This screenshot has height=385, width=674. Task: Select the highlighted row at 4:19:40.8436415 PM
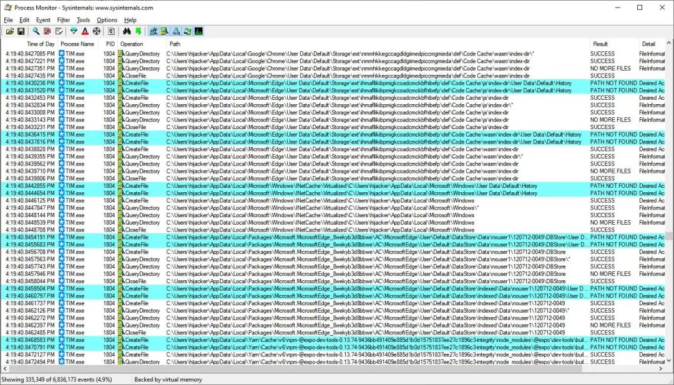[333, 135]
